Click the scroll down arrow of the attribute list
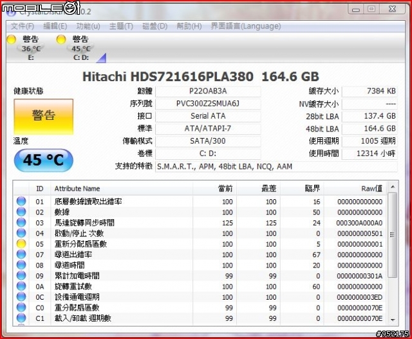The width and height of the screenshot is (412, 339). click(393, 320)
